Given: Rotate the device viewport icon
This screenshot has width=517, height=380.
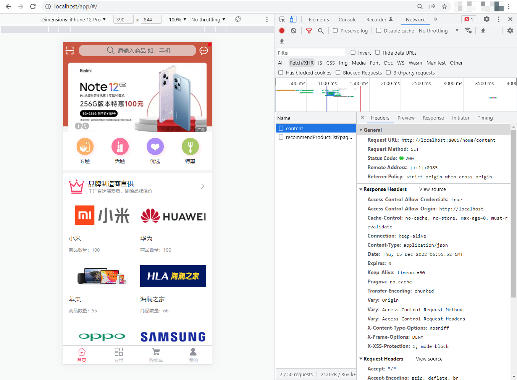Looking at the screenshot, I should [x=238, y=19].
